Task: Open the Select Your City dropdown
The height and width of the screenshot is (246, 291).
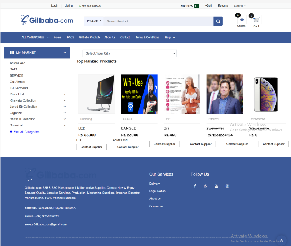Action: click(129, 53)
